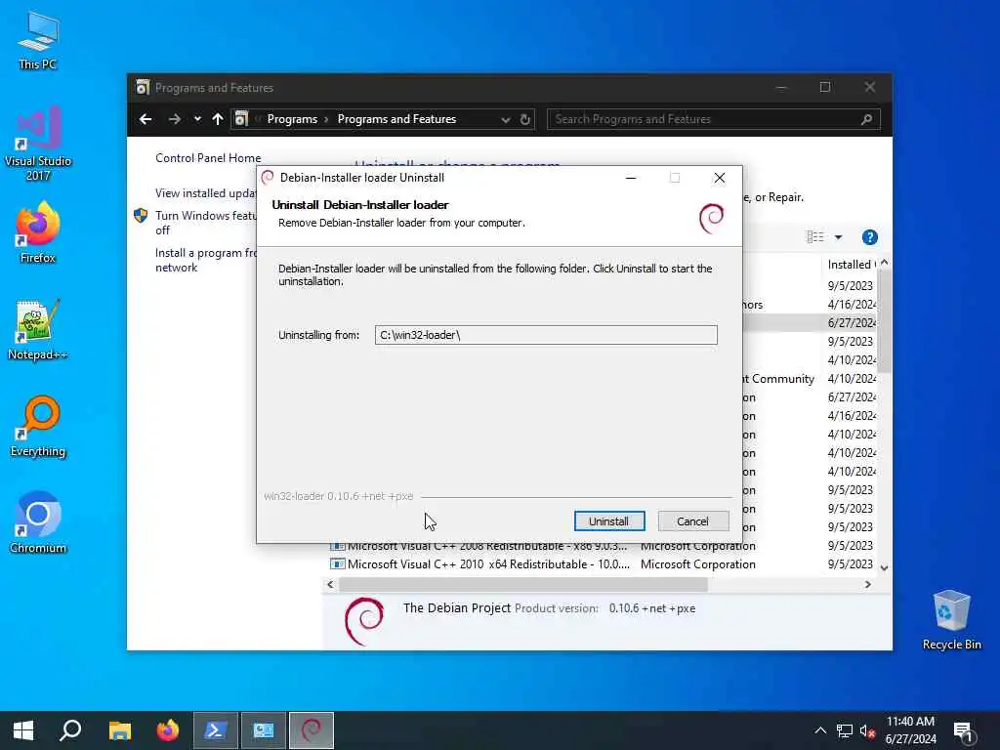The height and width of the screenshot is (750, 1000).
Task: Open Chromium desktop shortcut
Action: 38,523
